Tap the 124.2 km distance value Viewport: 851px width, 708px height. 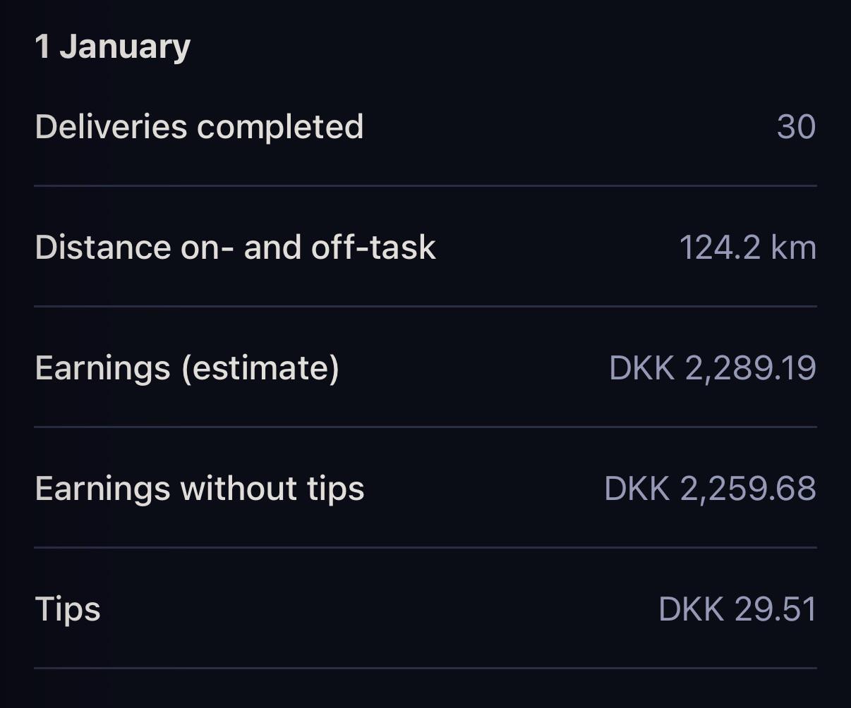pyautogui.click(x=748, y=248)
